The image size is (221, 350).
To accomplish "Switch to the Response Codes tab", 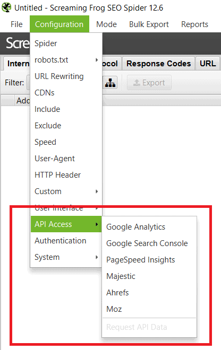I will [x=159, y=64].
